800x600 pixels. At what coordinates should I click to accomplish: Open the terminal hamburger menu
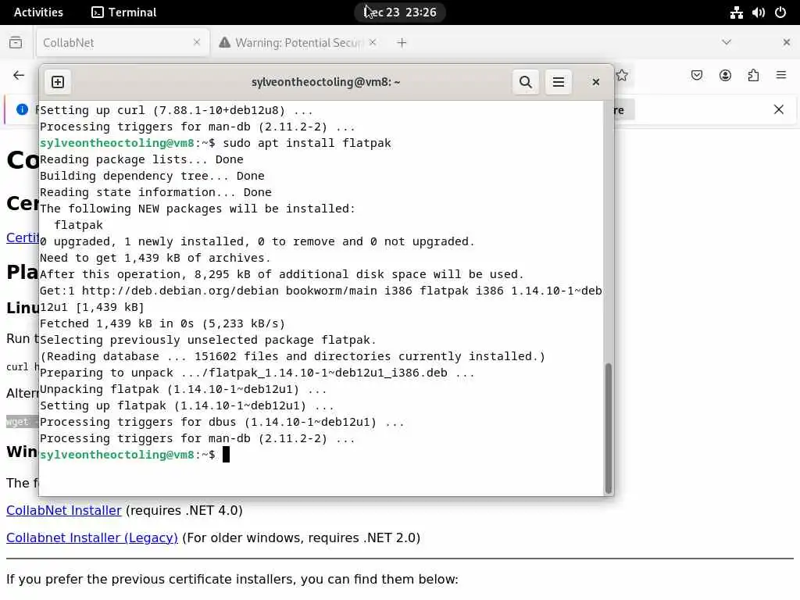558,82
